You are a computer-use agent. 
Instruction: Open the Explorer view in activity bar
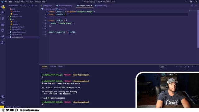(x=3, y=6)
